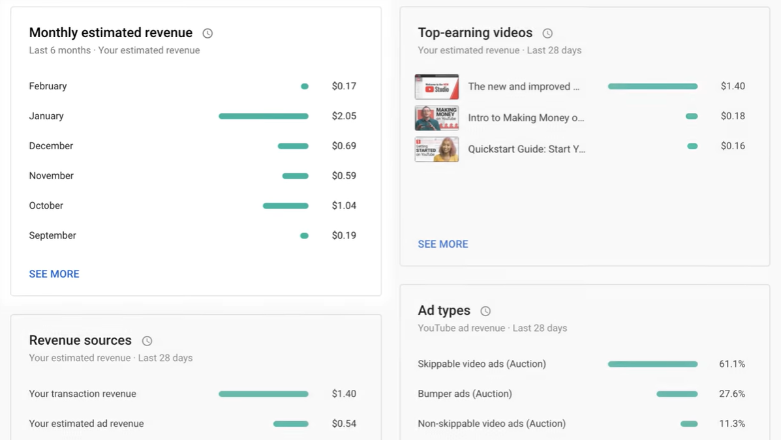
Task: Click 'Your transaction revenue' label
Action: [x=82, y=394]
